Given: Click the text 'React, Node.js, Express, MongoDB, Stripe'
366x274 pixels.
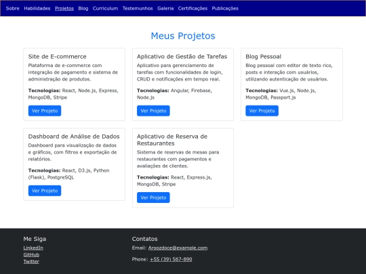Looking at the screenshot, I should coord(73,94).
